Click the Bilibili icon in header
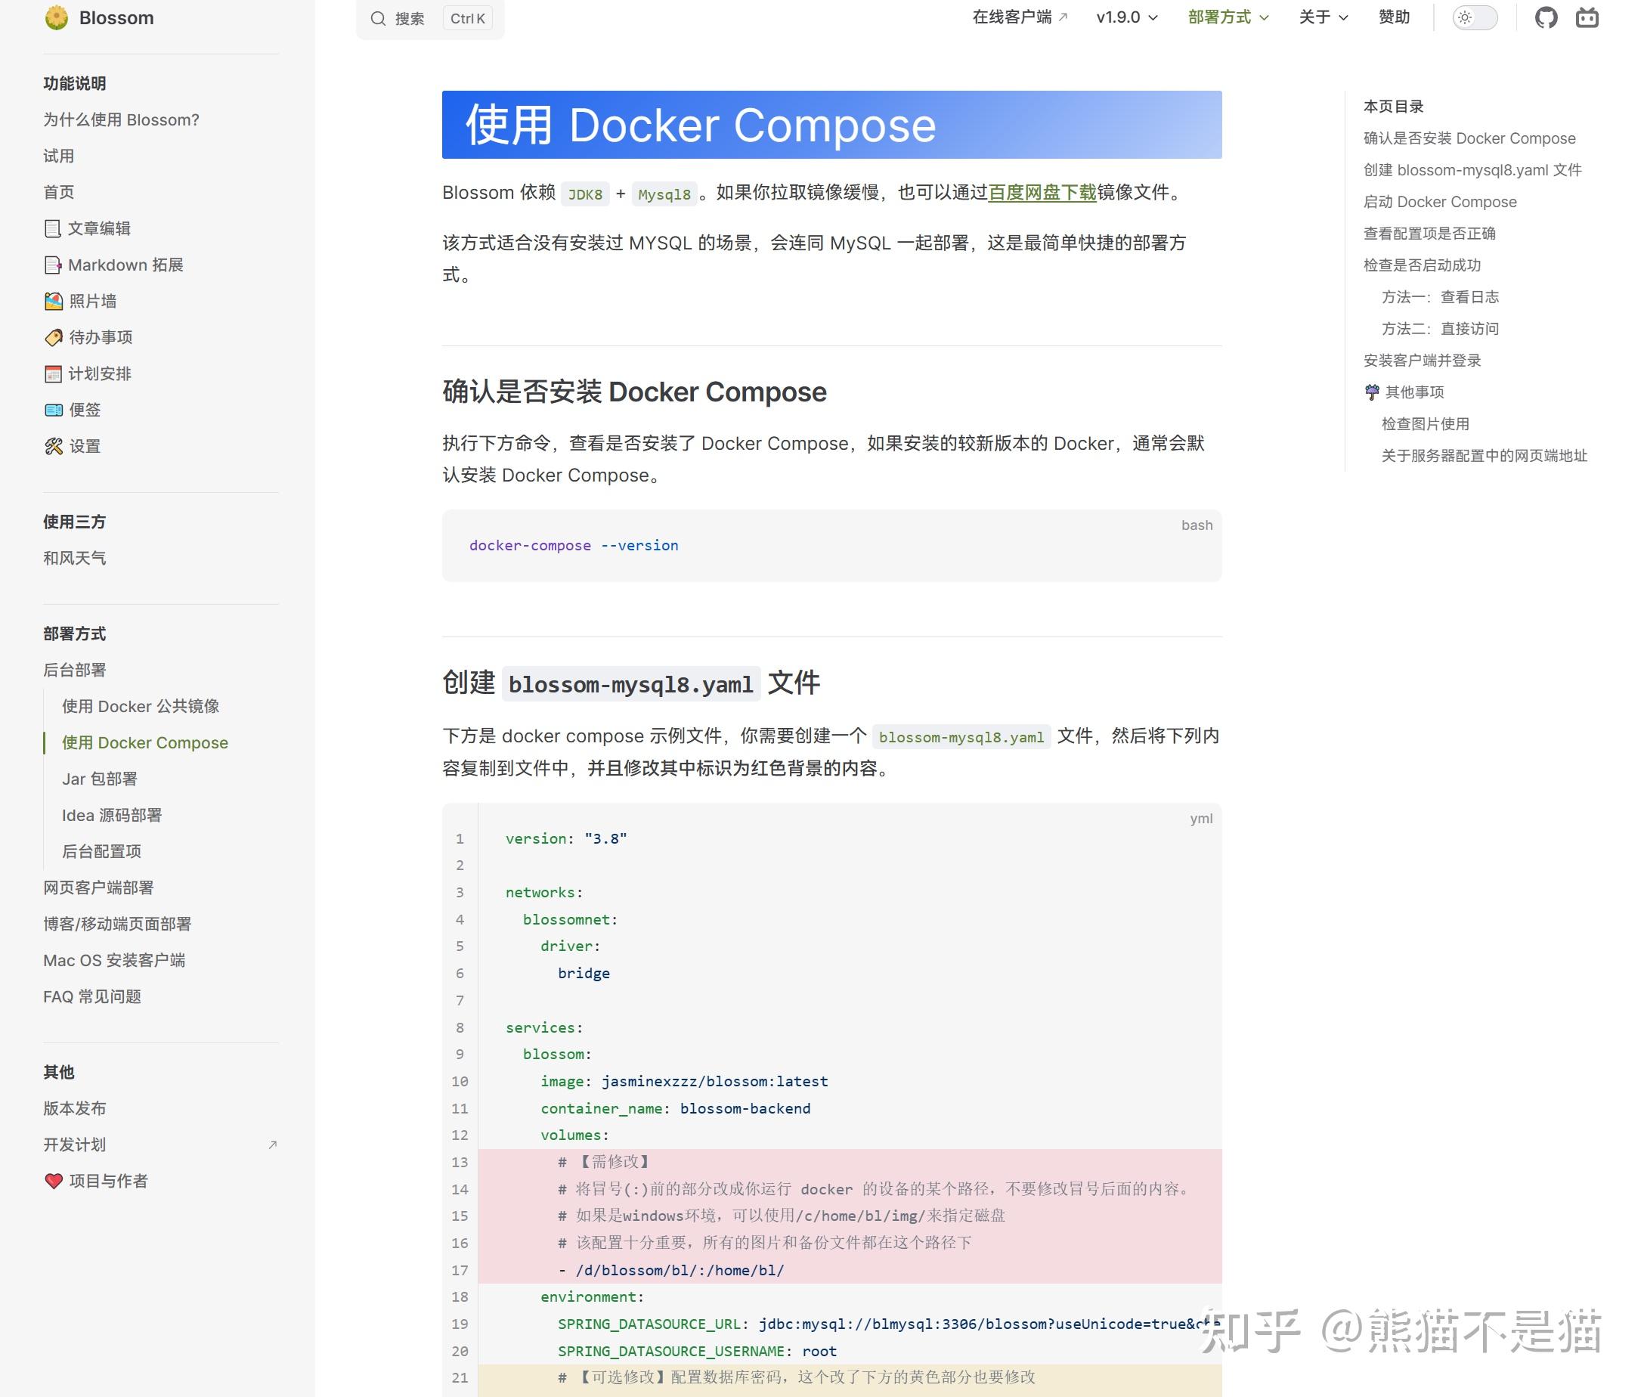Screen dimensions: 1644x1397 pyautogui.click(x=1587, y=17)
